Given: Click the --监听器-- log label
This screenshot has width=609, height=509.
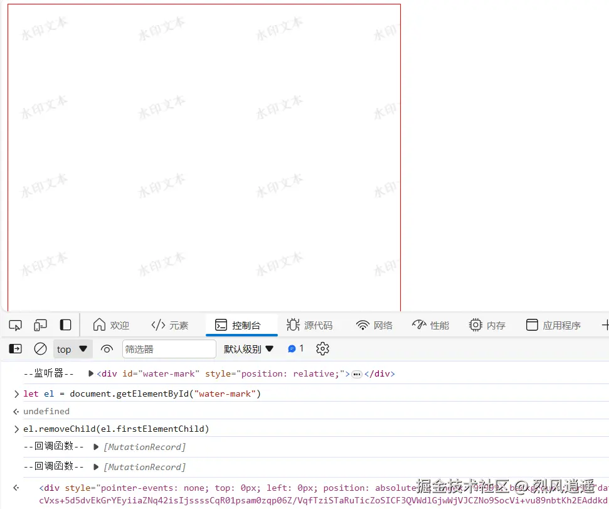Looking at the screenshot, I should (48, 373).
